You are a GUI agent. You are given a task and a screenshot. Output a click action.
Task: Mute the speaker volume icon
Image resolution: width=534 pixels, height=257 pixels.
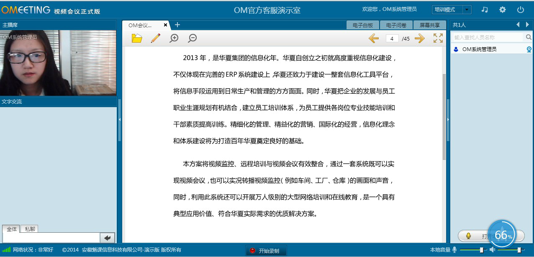(x=492, y=250)
